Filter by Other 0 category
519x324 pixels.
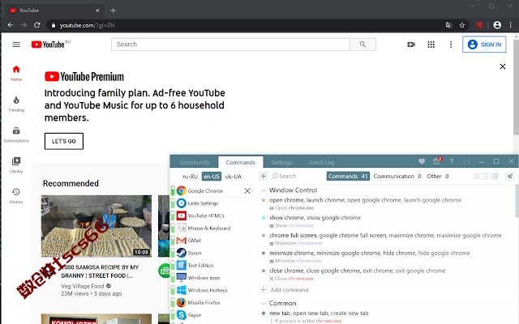click(438, 177)
